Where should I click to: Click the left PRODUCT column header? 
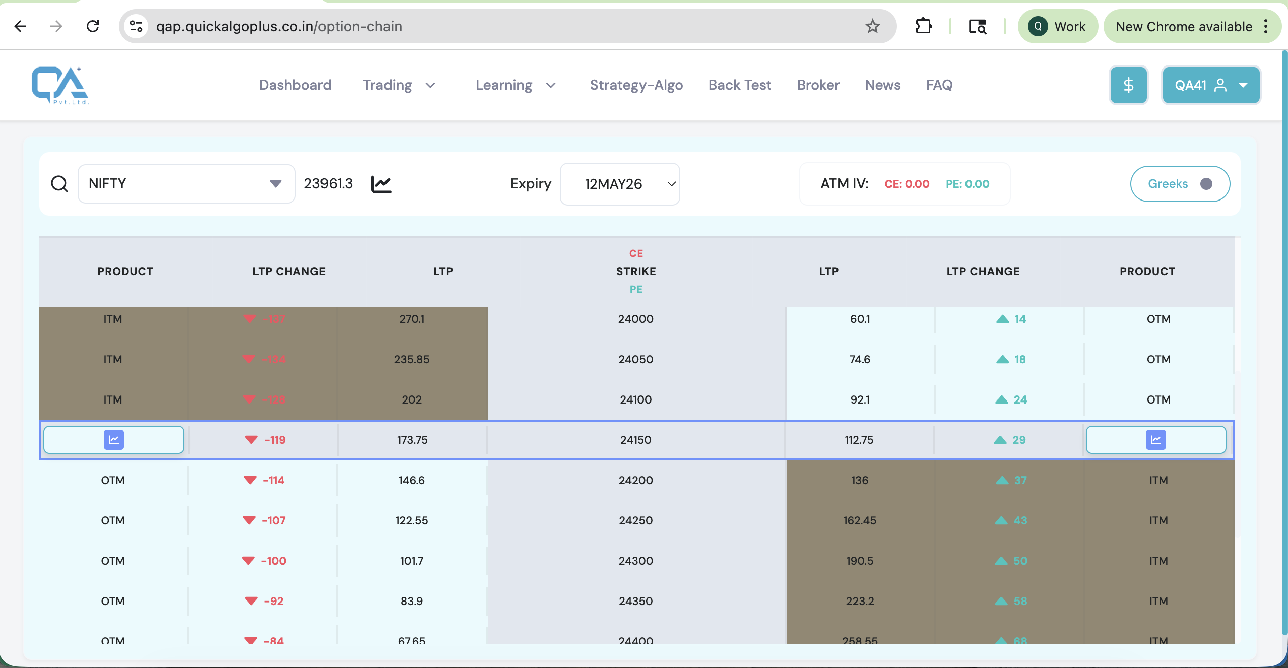(x=125, y=271)
